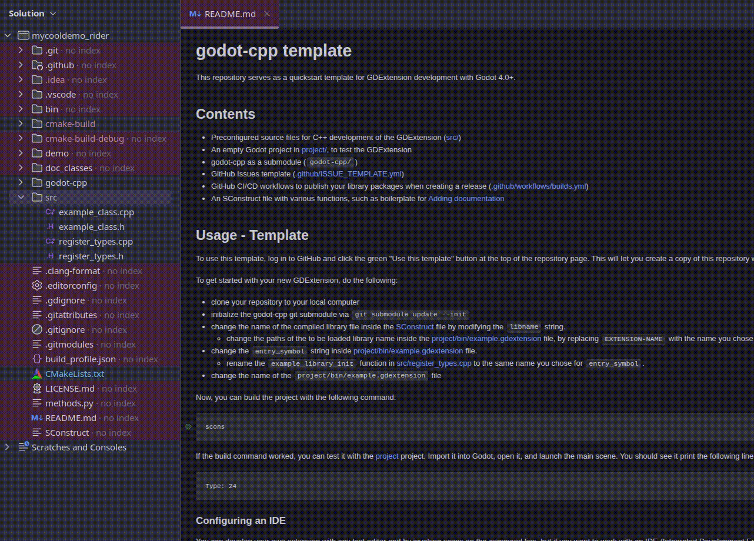Close the README.md tab

tap(267, 14)
